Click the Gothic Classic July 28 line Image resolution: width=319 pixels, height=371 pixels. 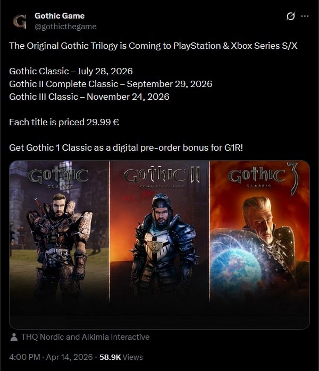pos(71,71)
